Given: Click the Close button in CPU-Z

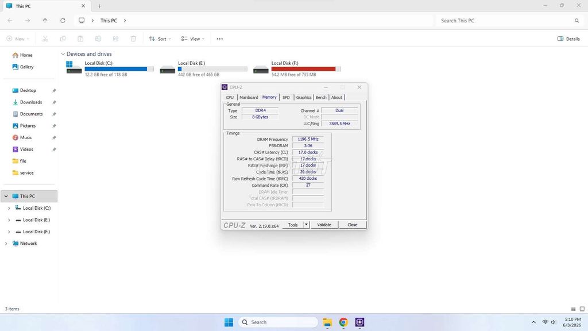Looking at the screenshot, I should click(x=352, y=225).
